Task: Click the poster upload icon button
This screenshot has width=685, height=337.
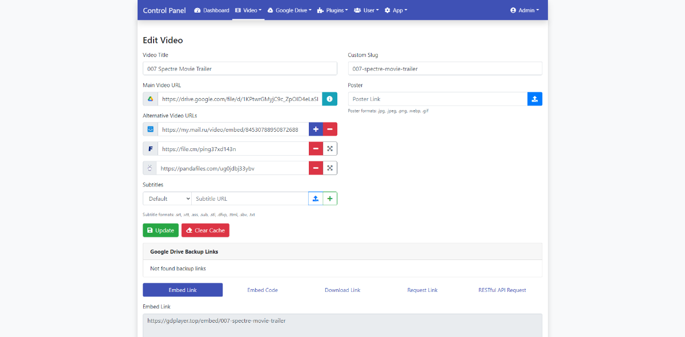Action: (534, 99)
